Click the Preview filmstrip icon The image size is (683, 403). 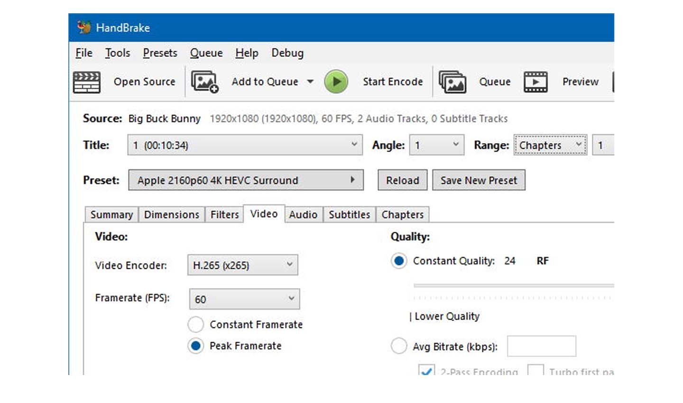click(535, 82)
